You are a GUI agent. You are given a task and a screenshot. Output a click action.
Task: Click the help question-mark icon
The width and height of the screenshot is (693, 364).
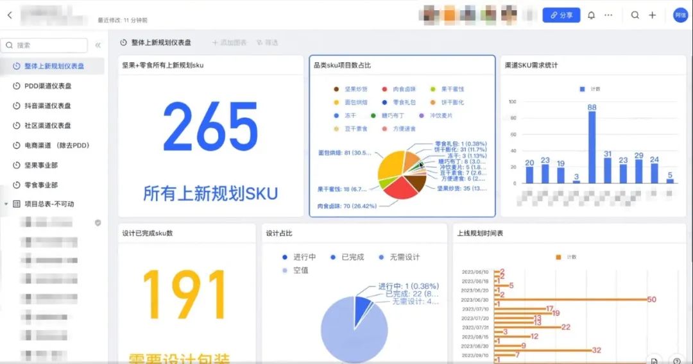point(677,360)
